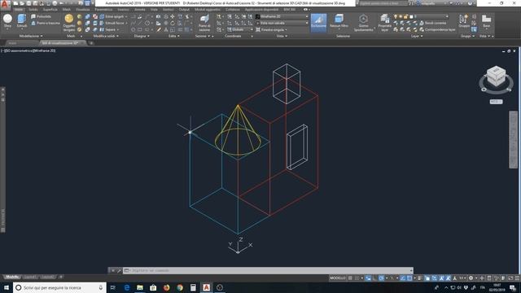Open Firefox from the taskbar

tap(166, 287)
